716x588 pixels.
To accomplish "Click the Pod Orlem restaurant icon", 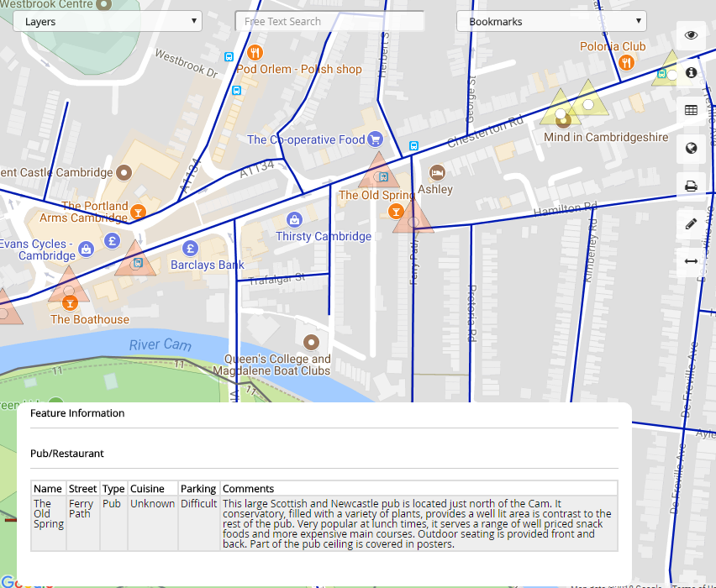I will click(x=255, y=52).
